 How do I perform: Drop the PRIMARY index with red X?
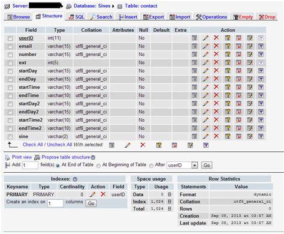[x=103, y=194]
